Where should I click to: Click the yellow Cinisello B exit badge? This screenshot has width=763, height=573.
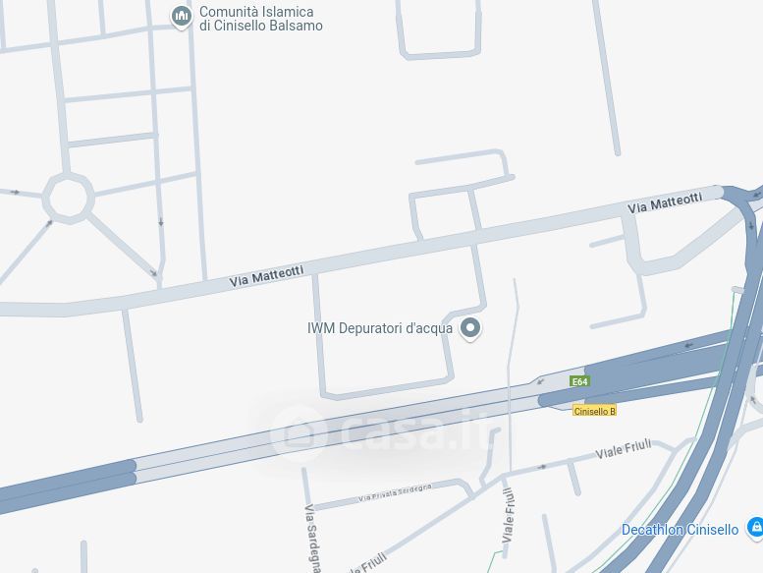594,411
